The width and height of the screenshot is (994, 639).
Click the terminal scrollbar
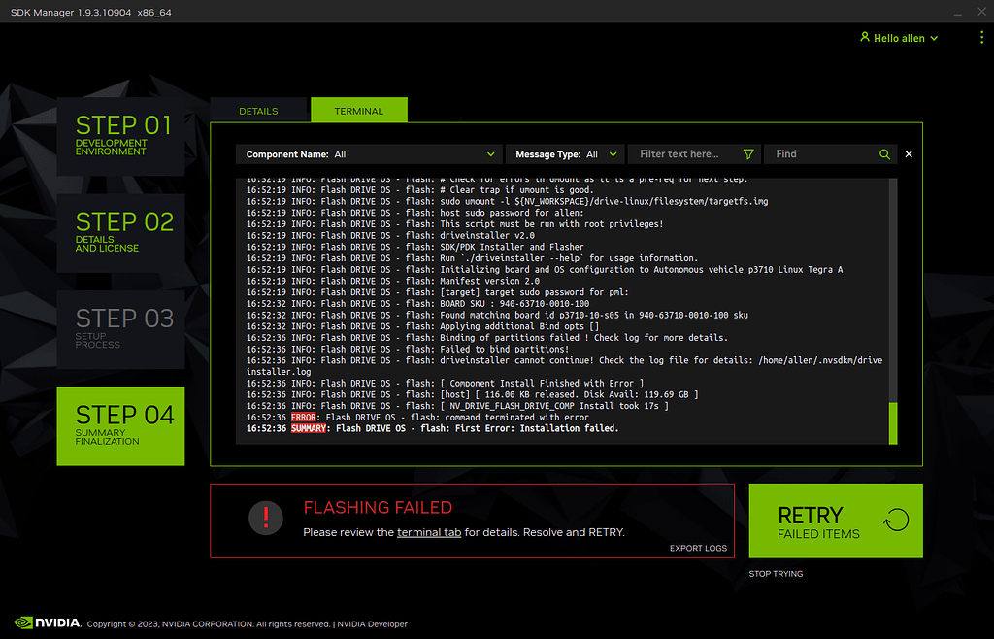(892, 422)
